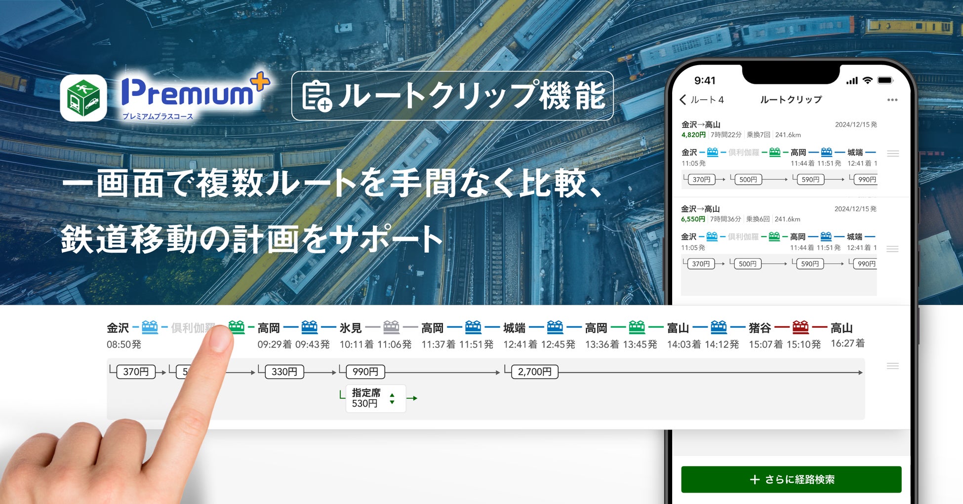The image size is (963, 504).
Task: Click light-blue train icon after 金沢 in enlarged strip
Action: 150,327
